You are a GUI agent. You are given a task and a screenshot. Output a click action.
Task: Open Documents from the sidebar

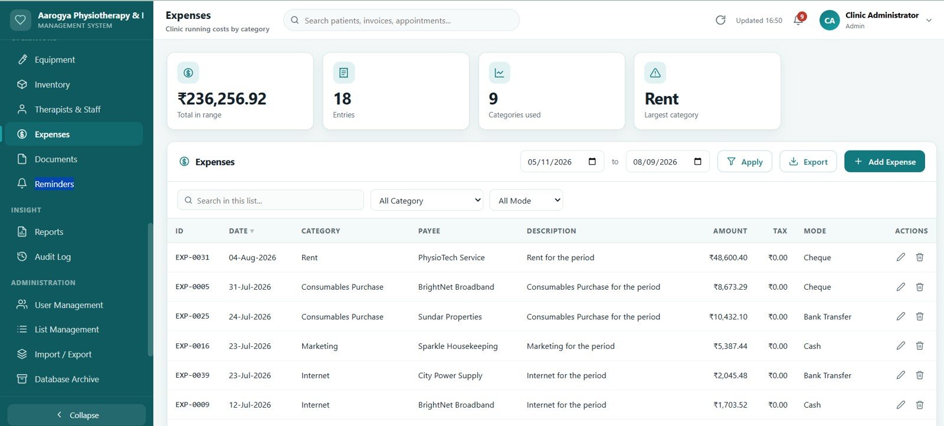click(x=74, y=159)
